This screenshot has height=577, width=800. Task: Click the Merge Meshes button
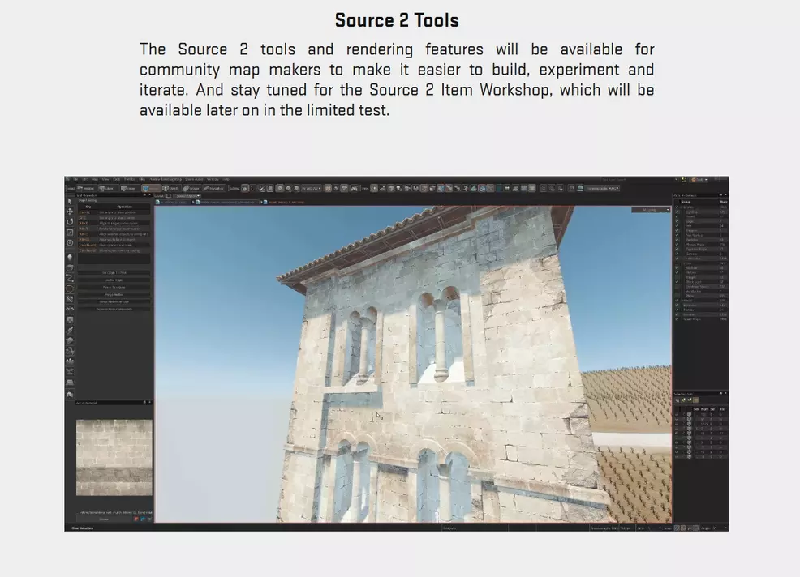pyautogui.click(x=114, y=295)
